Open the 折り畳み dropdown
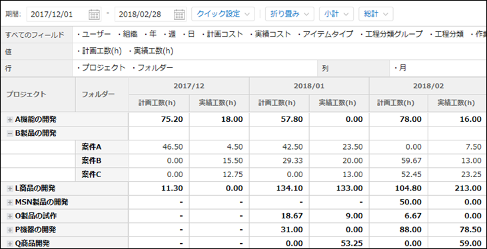 click(289, 14)
